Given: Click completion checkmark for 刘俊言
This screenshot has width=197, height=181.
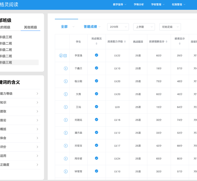Looking at the screenshot, I should point(97,145).
